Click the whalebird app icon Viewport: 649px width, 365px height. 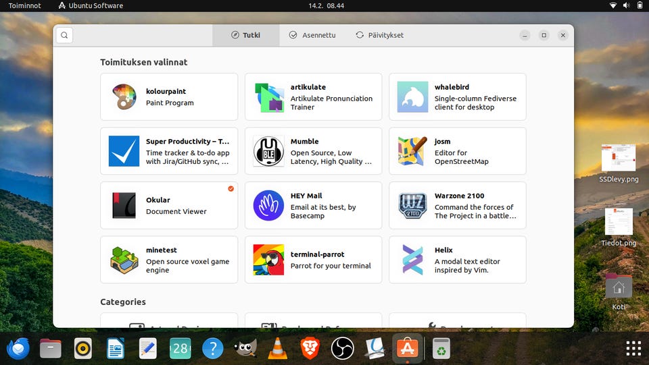pyautogui.click(x=412, y=96)
